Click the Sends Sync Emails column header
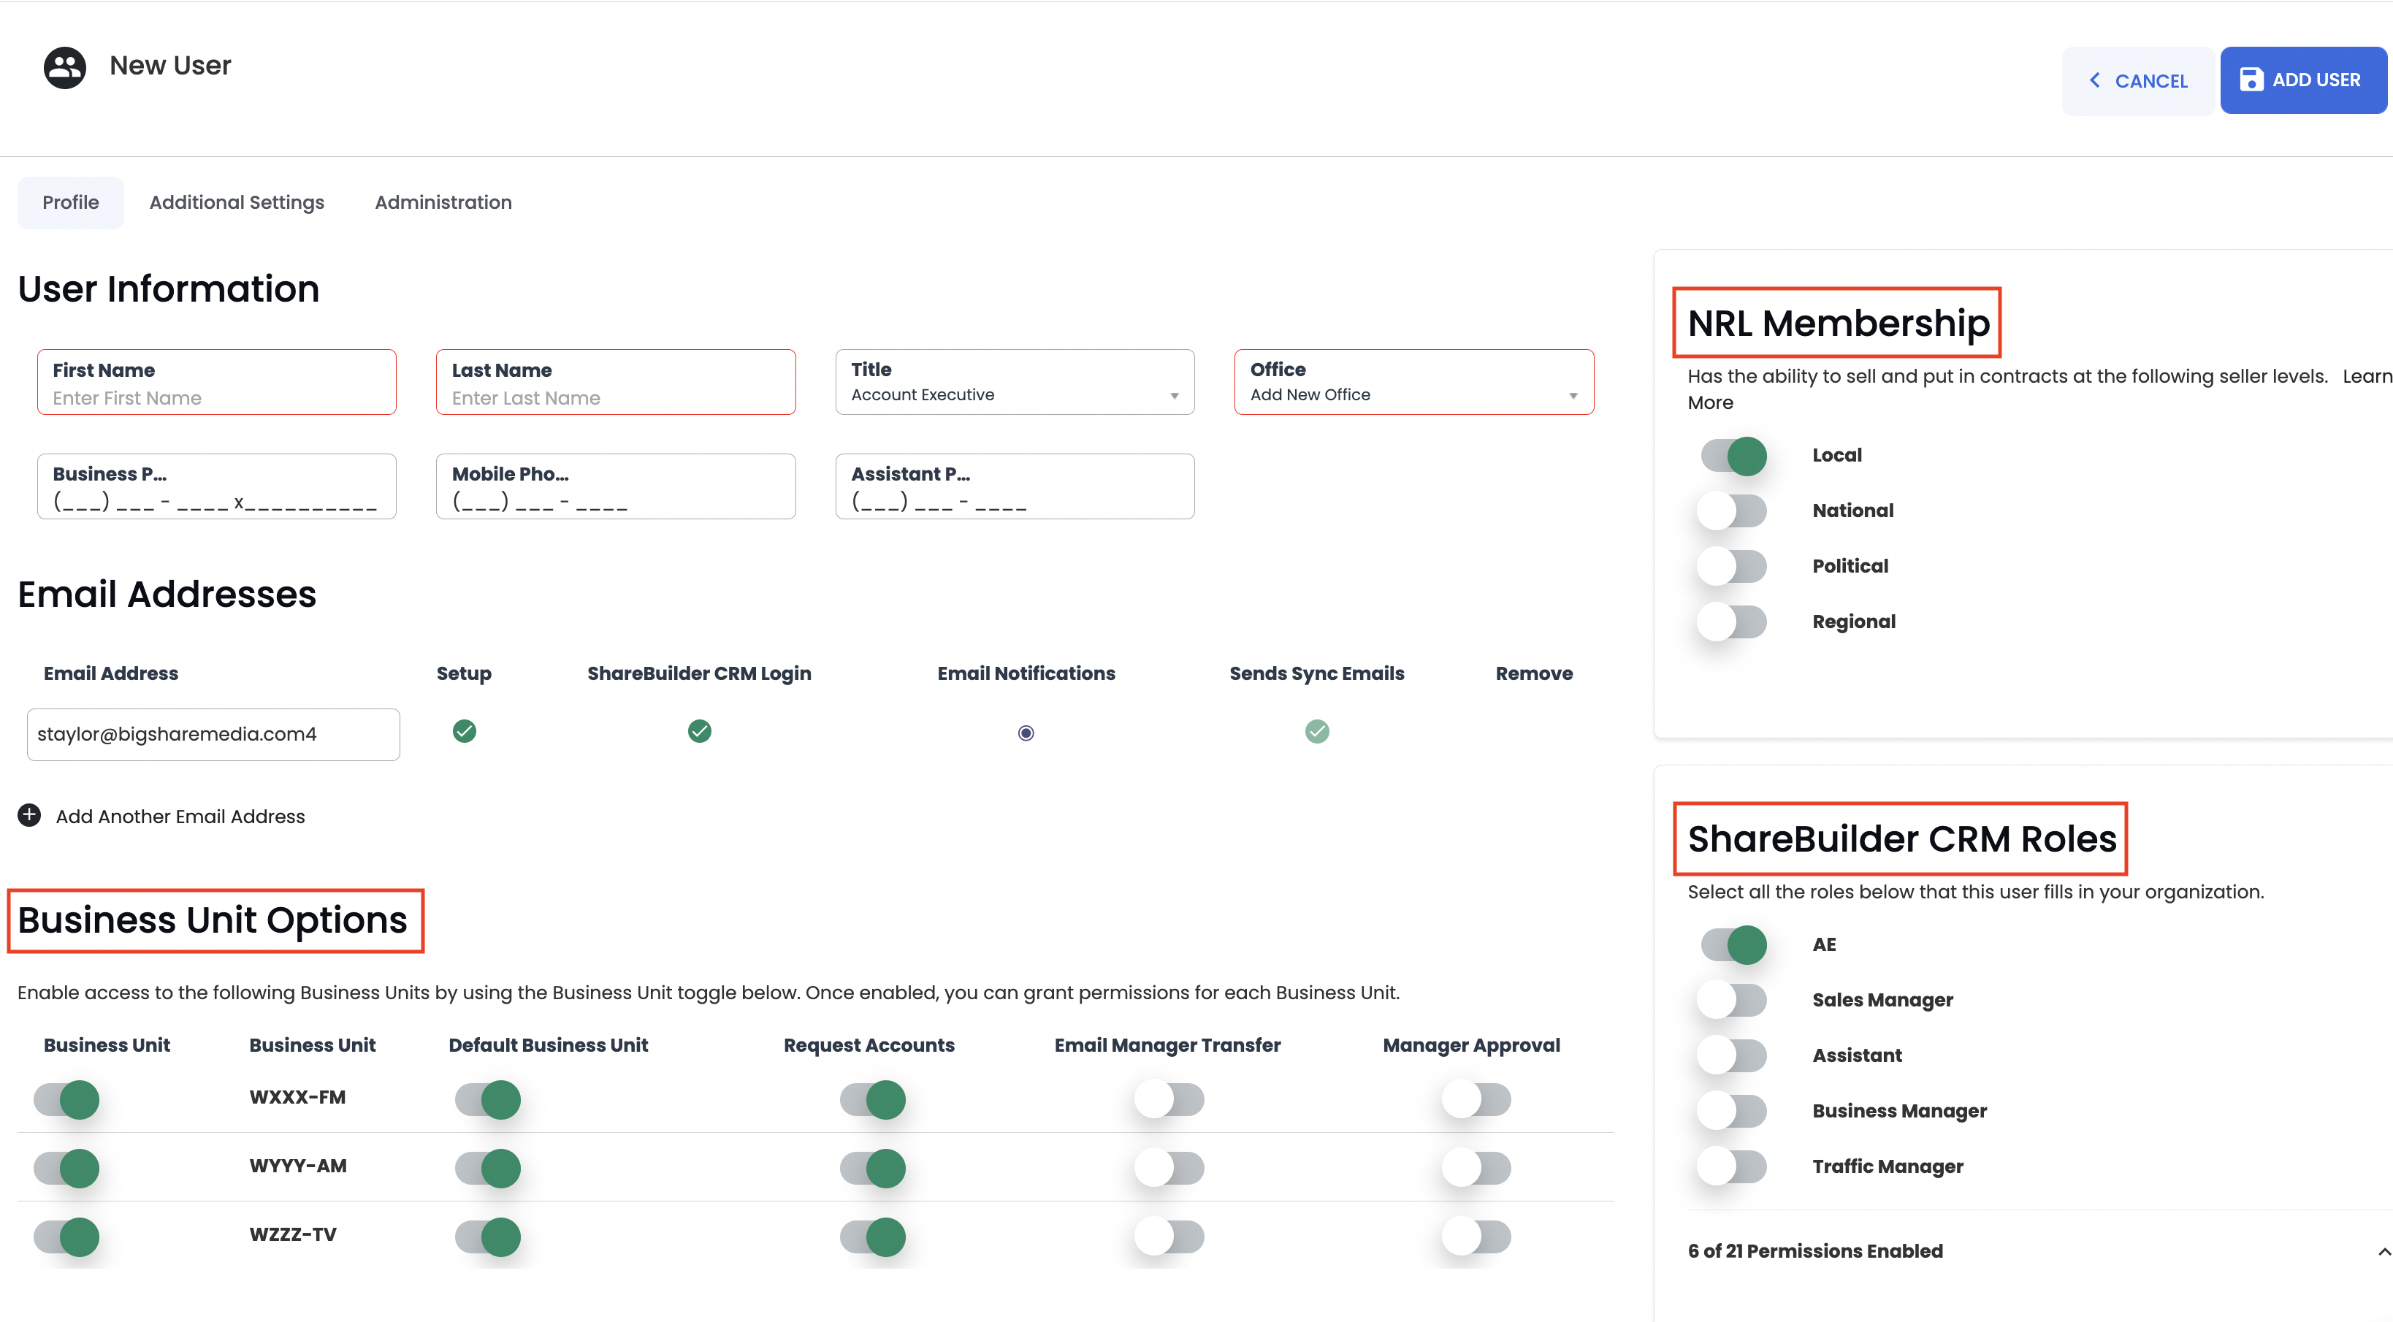This screenshot has width=2393, height=1322. [x=1316, y=673]
